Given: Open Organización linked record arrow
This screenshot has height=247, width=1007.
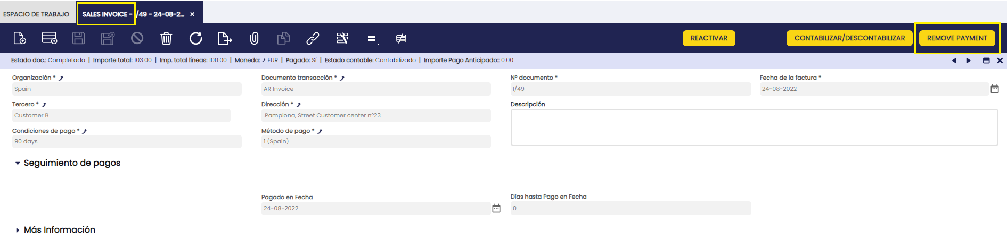Looking at the screenshot, I should pos(61,78).
